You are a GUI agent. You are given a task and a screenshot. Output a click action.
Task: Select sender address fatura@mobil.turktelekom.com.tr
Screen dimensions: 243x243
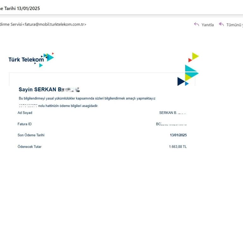tap(54, 24)
